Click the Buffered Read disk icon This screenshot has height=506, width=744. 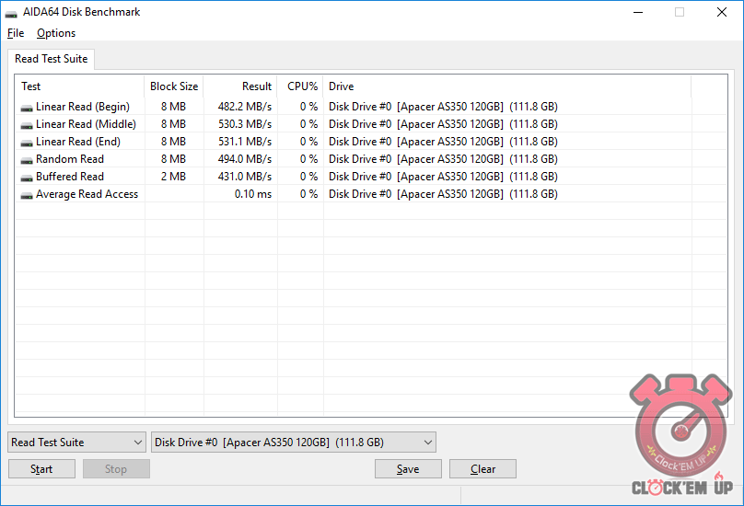[27, 178]
